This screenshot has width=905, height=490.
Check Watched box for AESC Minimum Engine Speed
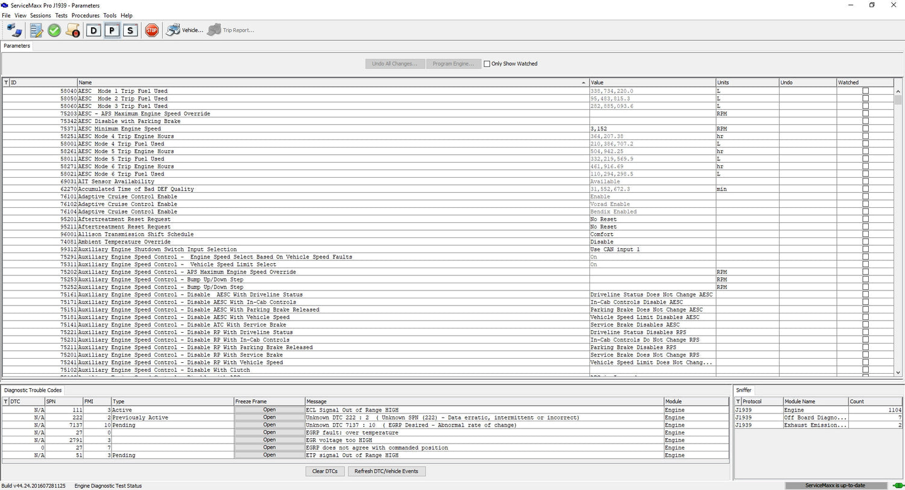865,128
